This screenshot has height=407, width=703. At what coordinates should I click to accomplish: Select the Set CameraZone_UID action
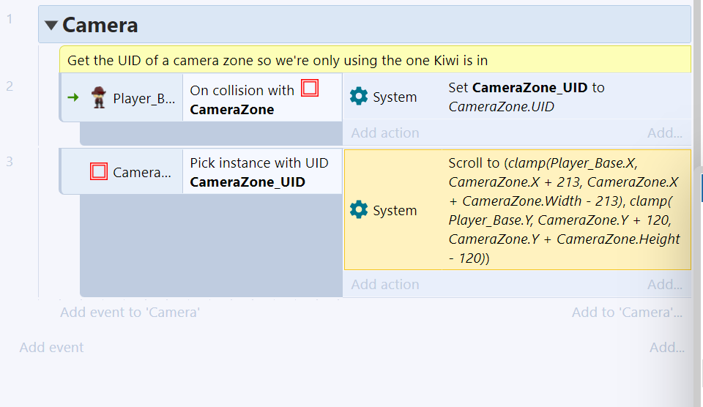[516, 97]
